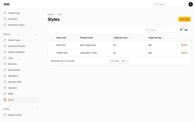Click the Line Plans sidebar icon
The width and height of the screenshot is (195, 122).
[5, 19]
